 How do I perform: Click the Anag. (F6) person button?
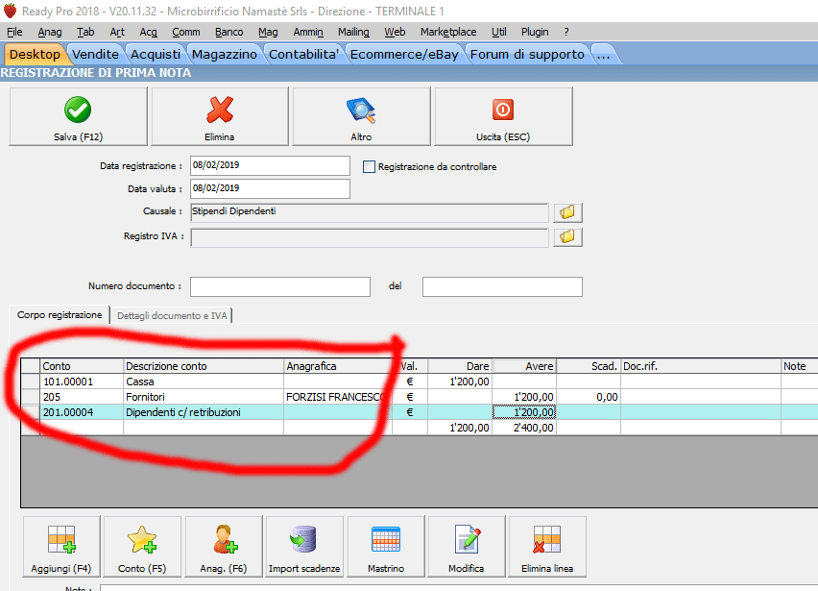[224, 547]
